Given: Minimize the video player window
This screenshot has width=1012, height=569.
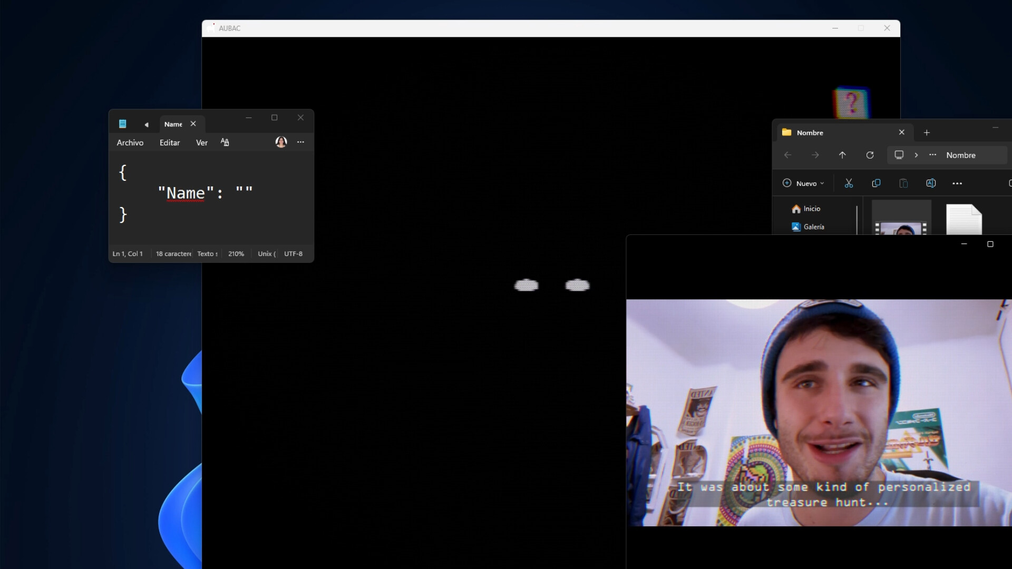Looking at the screenshot, I should click(964, 244).
